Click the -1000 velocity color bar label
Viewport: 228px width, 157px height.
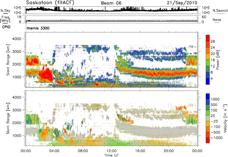216,138
